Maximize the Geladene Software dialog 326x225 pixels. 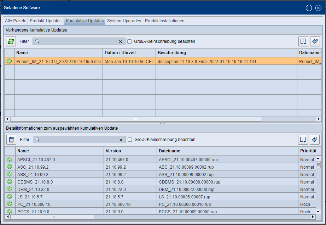pos(309,8)
